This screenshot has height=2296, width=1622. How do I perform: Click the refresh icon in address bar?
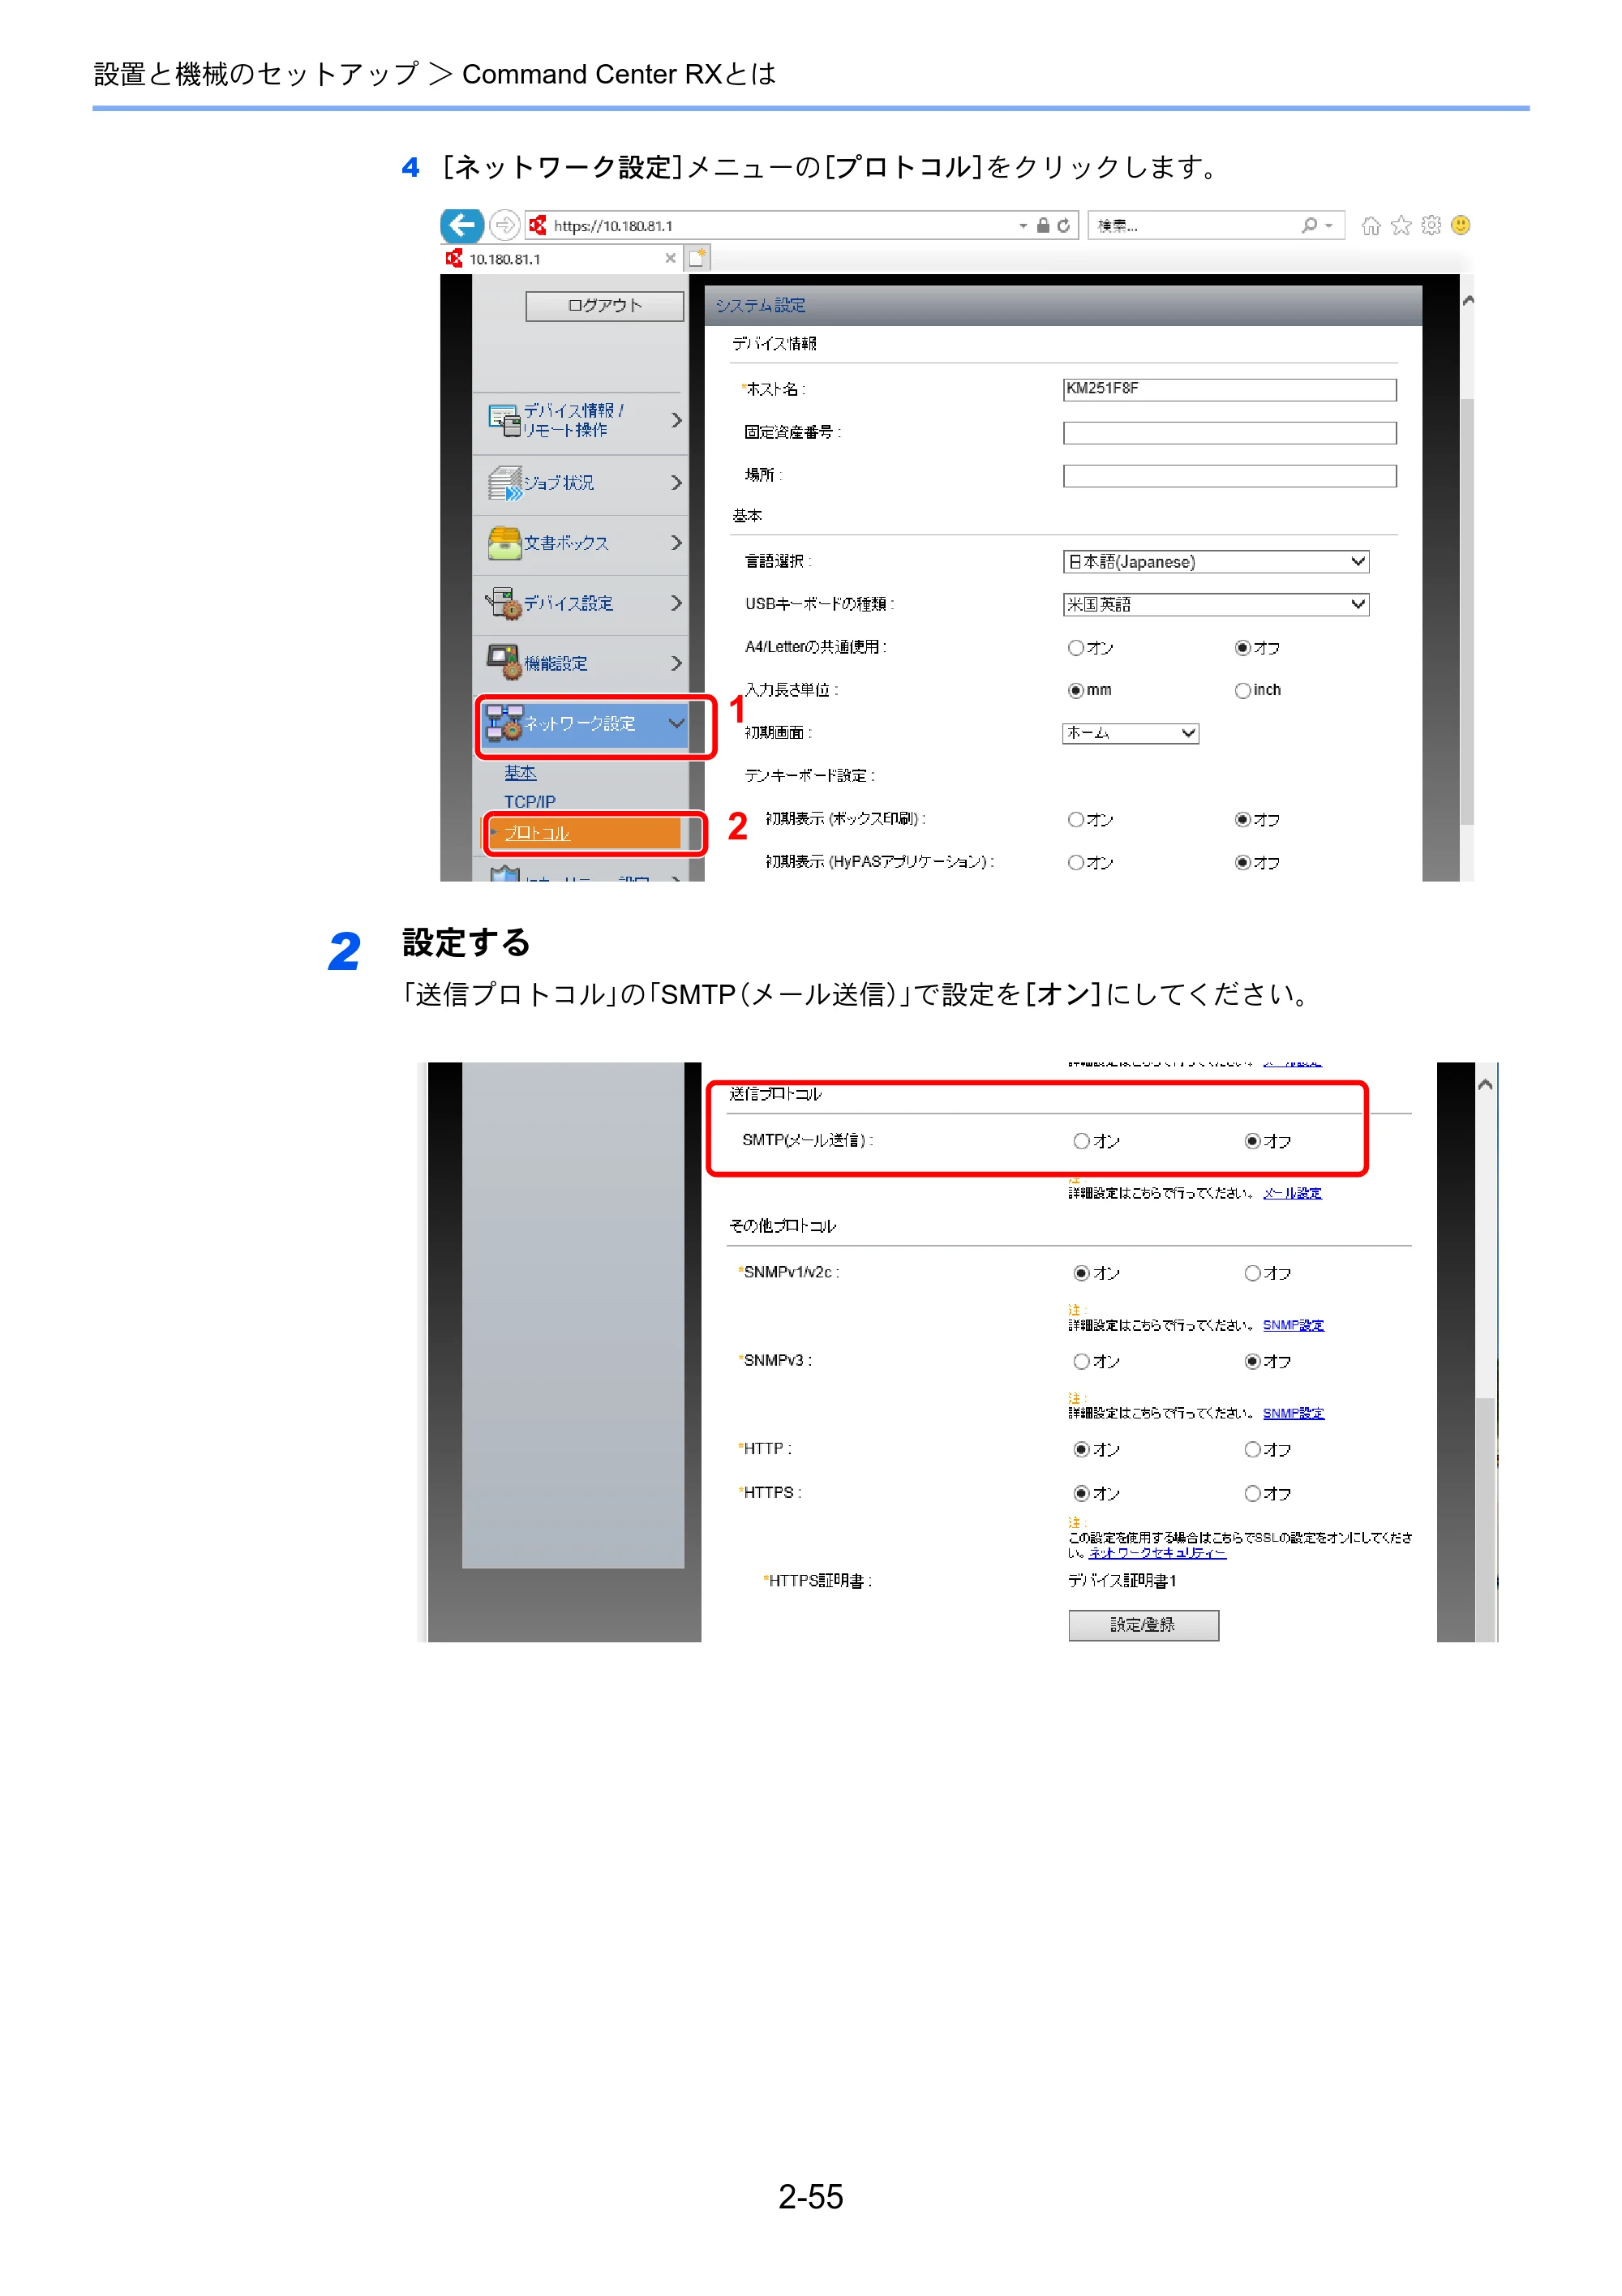pos(1063,226)
